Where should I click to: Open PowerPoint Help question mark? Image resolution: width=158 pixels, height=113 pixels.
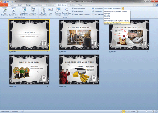156,5
